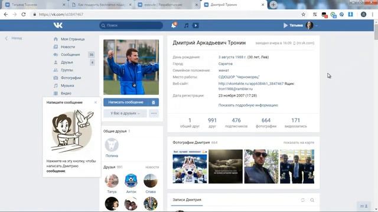This screenshot has height=212, width=378.
Task: Click the Группы sidebar icon
Action: (x=56, y=70)
